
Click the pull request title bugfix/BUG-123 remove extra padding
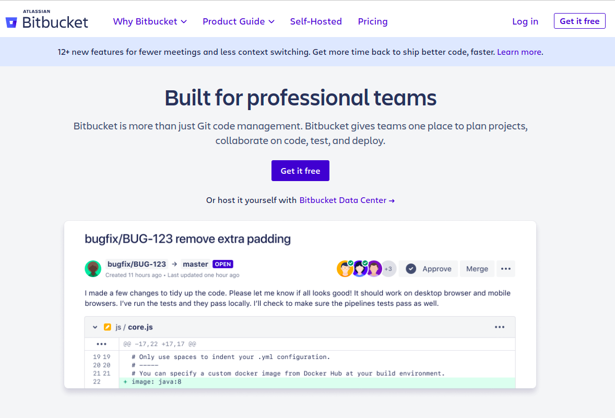pos(188,239)
